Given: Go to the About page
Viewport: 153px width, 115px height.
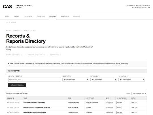Looking at the screenshot, I should [x=16, y=16].
